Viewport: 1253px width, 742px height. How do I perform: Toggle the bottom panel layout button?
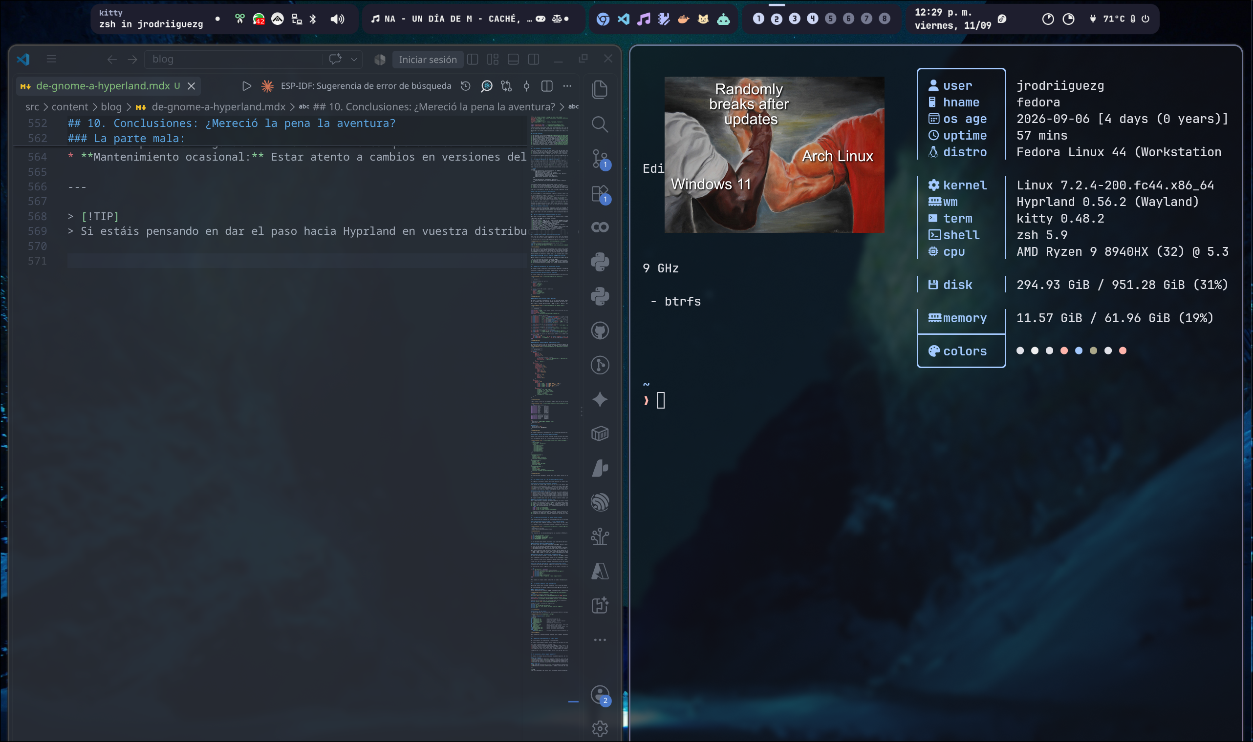tap(513, 60)
